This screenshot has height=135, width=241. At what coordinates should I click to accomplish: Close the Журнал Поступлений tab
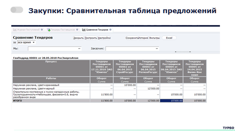(42, 30)
